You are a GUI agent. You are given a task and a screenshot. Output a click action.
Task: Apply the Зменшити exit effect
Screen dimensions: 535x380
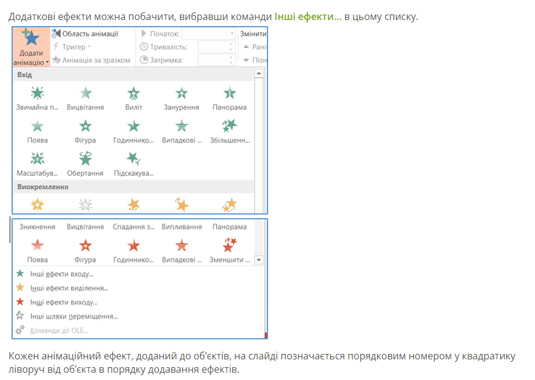tap(230, 251)
